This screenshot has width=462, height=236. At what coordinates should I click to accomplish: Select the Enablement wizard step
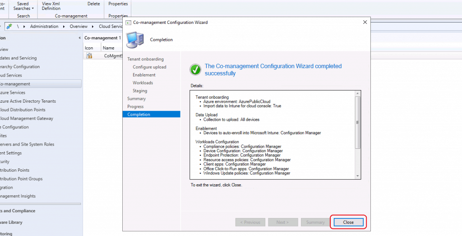(144, 75)
